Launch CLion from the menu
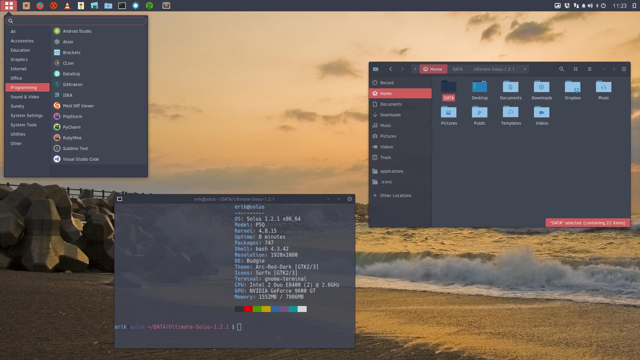The height and width of the screenshot is (360, 640). click(x=99, y=63)
